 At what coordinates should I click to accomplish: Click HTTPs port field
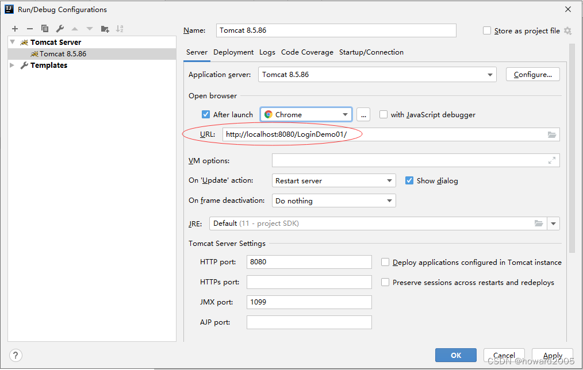tap(309, 282)
